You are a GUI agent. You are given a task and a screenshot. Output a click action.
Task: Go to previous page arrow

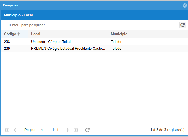coord(15,130)
